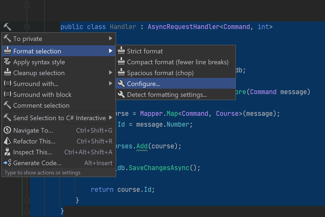Toggle the fold marker beside the final closing brace
This screenshot has height=217, width=325.
click(27, 211)
